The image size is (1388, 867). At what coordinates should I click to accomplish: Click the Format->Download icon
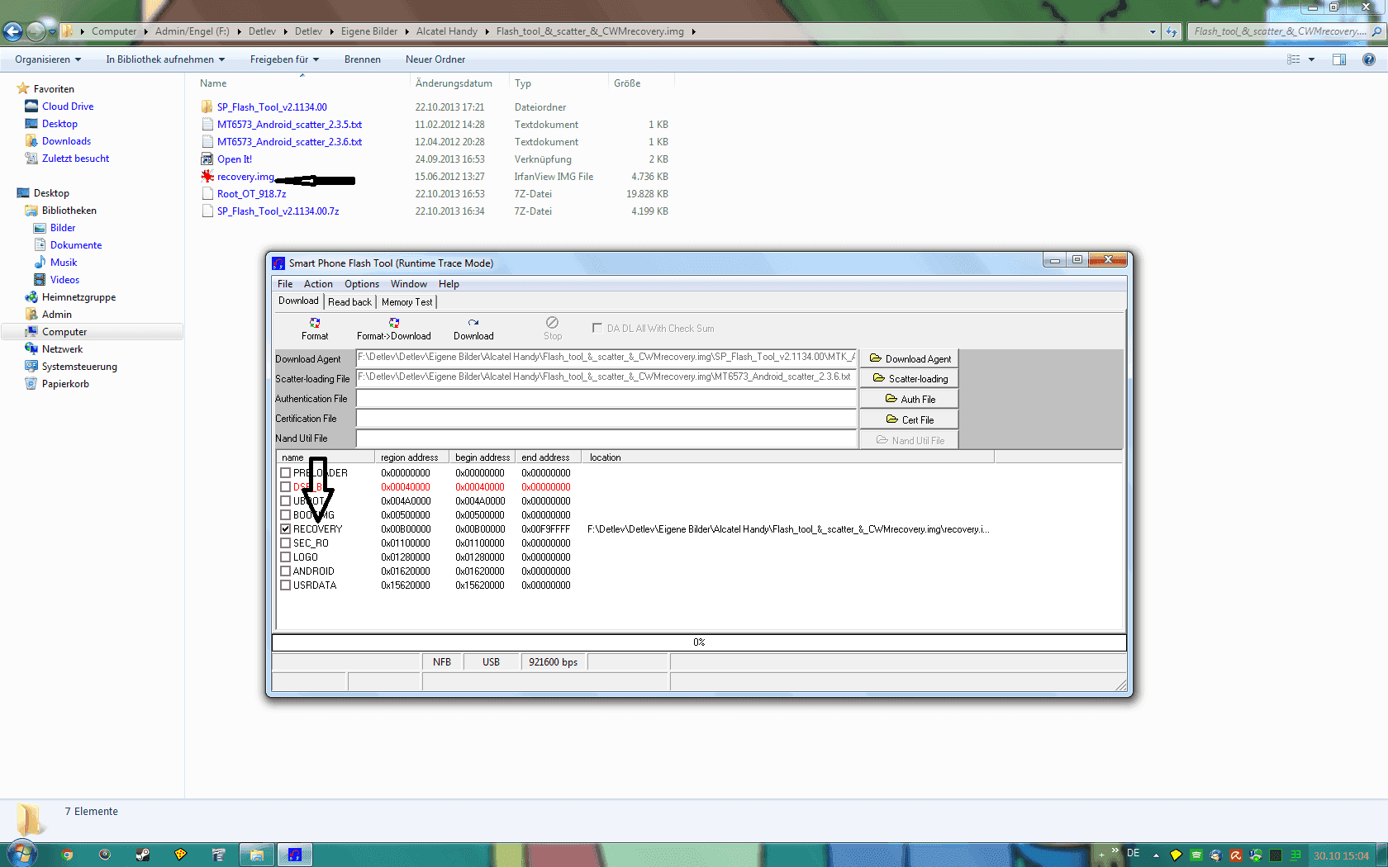pos(394,323)
